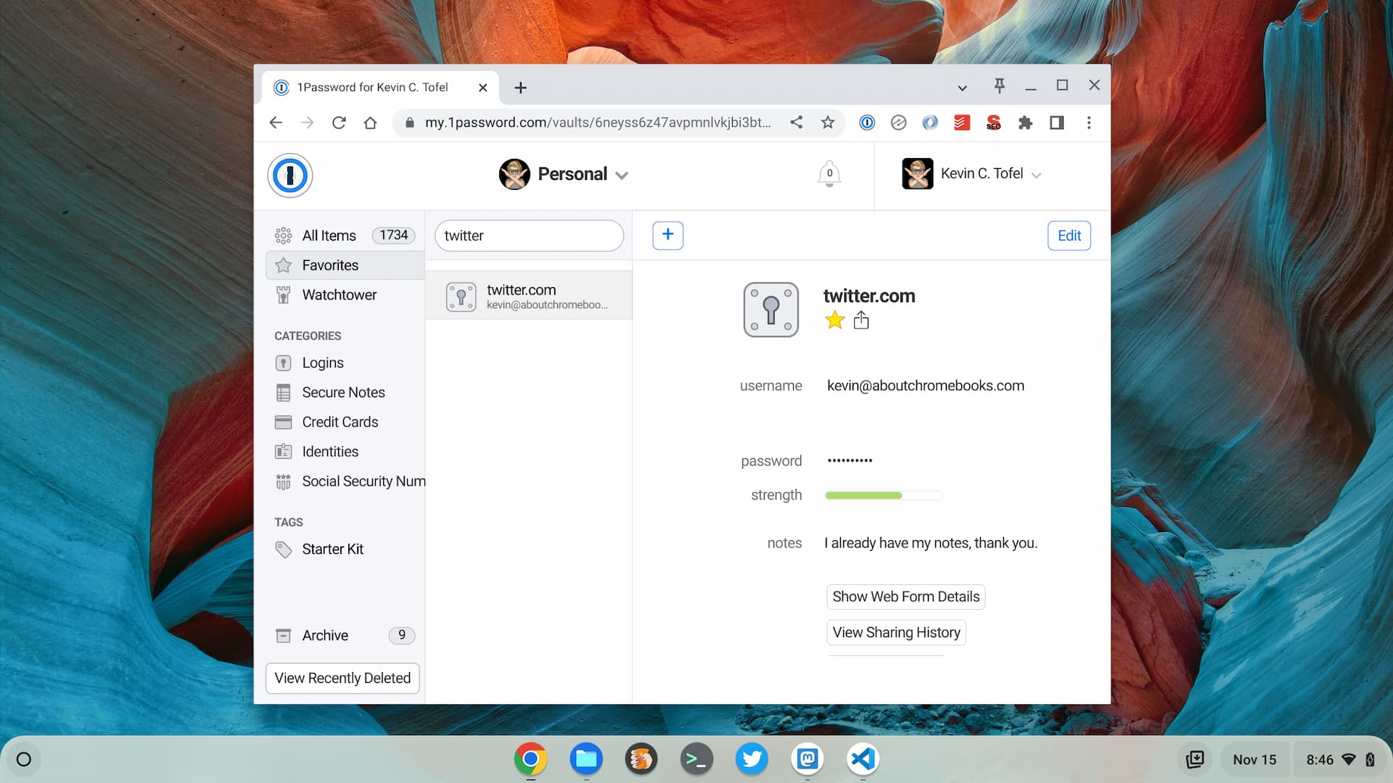Bookmark this page with the star icon
The width and height of the screenshot is (1393, 783).
point(828,123)
